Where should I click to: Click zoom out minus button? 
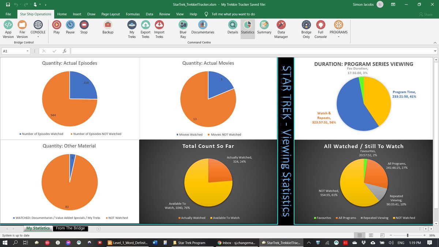coord(390,235)
